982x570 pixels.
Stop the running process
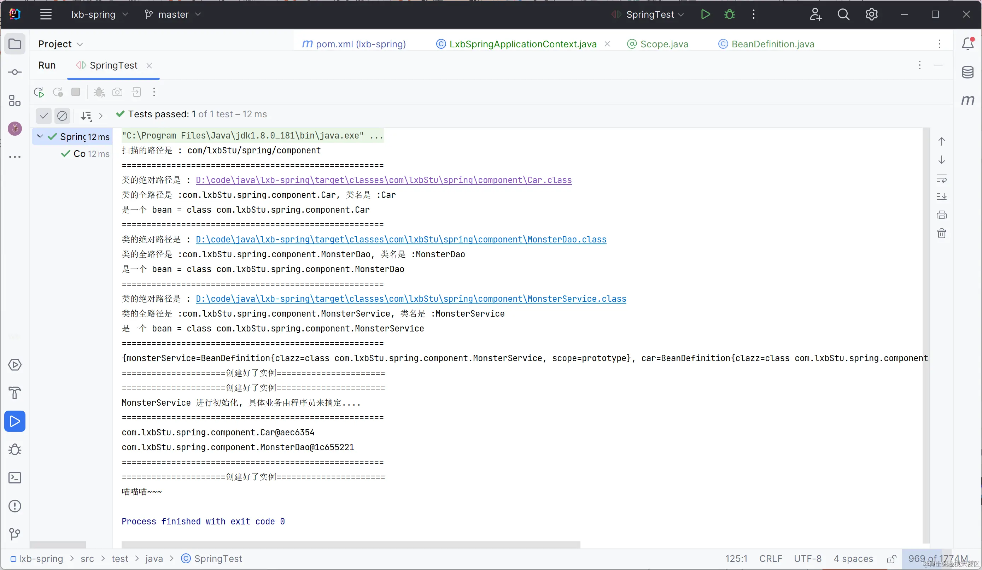coord(76,92)
